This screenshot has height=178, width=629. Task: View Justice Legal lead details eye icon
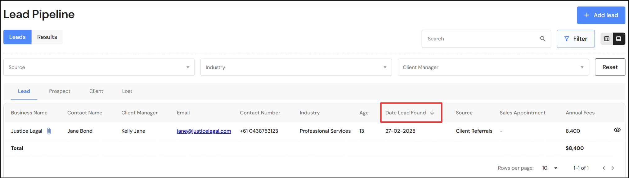[617, 130]
